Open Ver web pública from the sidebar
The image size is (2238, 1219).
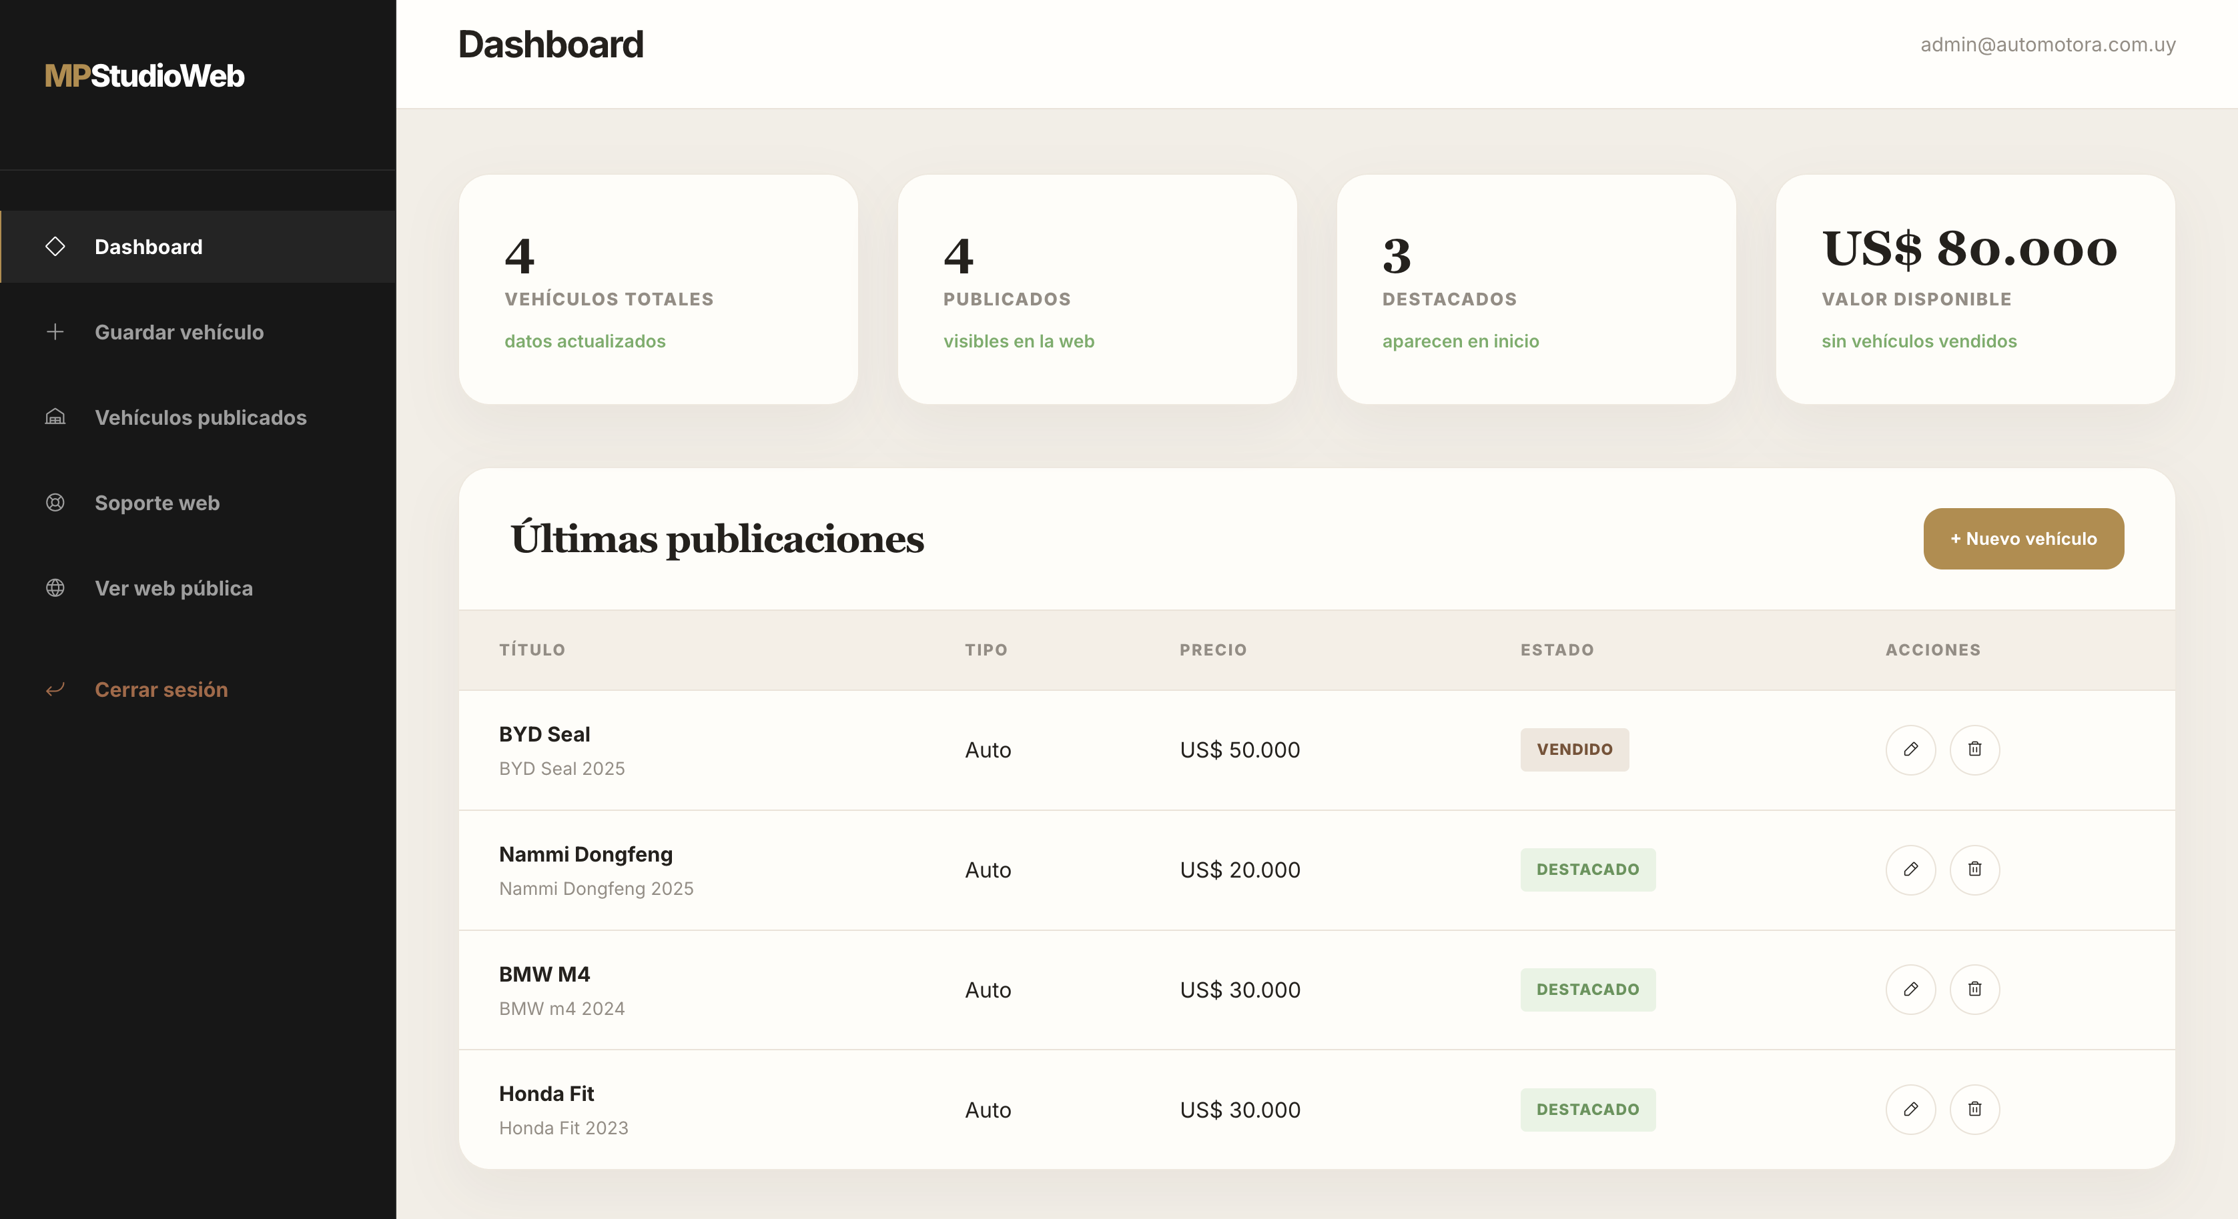(x=198, y=587)
